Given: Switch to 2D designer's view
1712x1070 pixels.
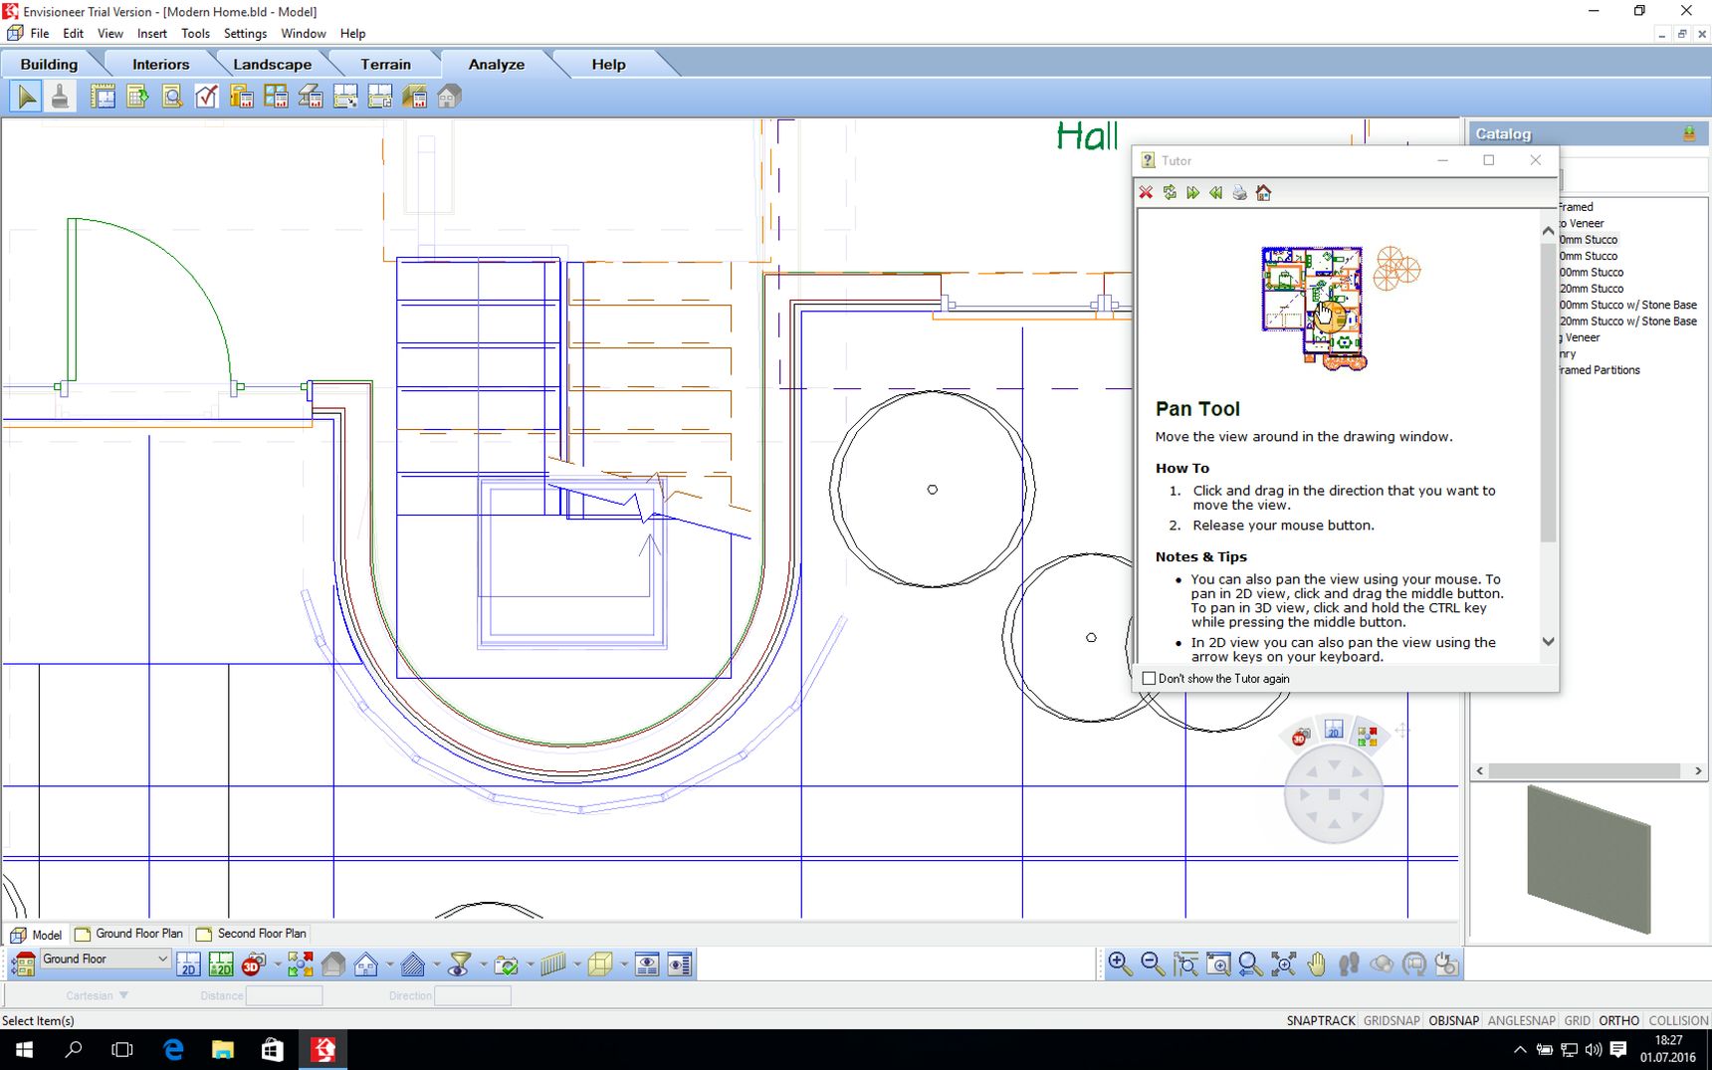Looking at the screenshot, I should (221, 963).
